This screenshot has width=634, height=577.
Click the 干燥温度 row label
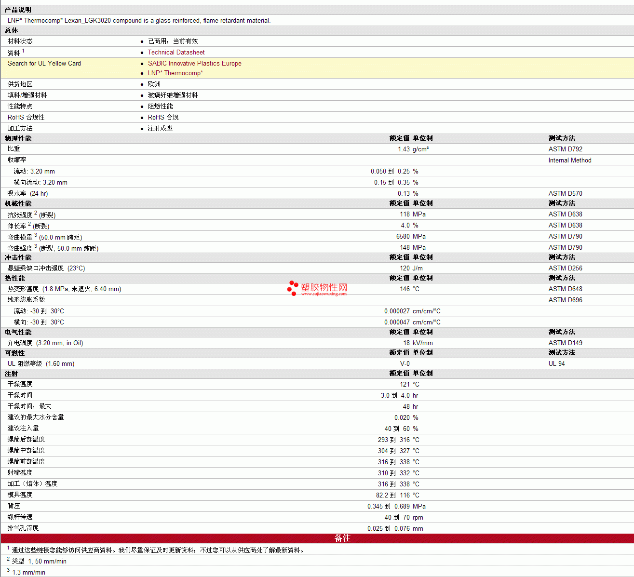point(20,384)
